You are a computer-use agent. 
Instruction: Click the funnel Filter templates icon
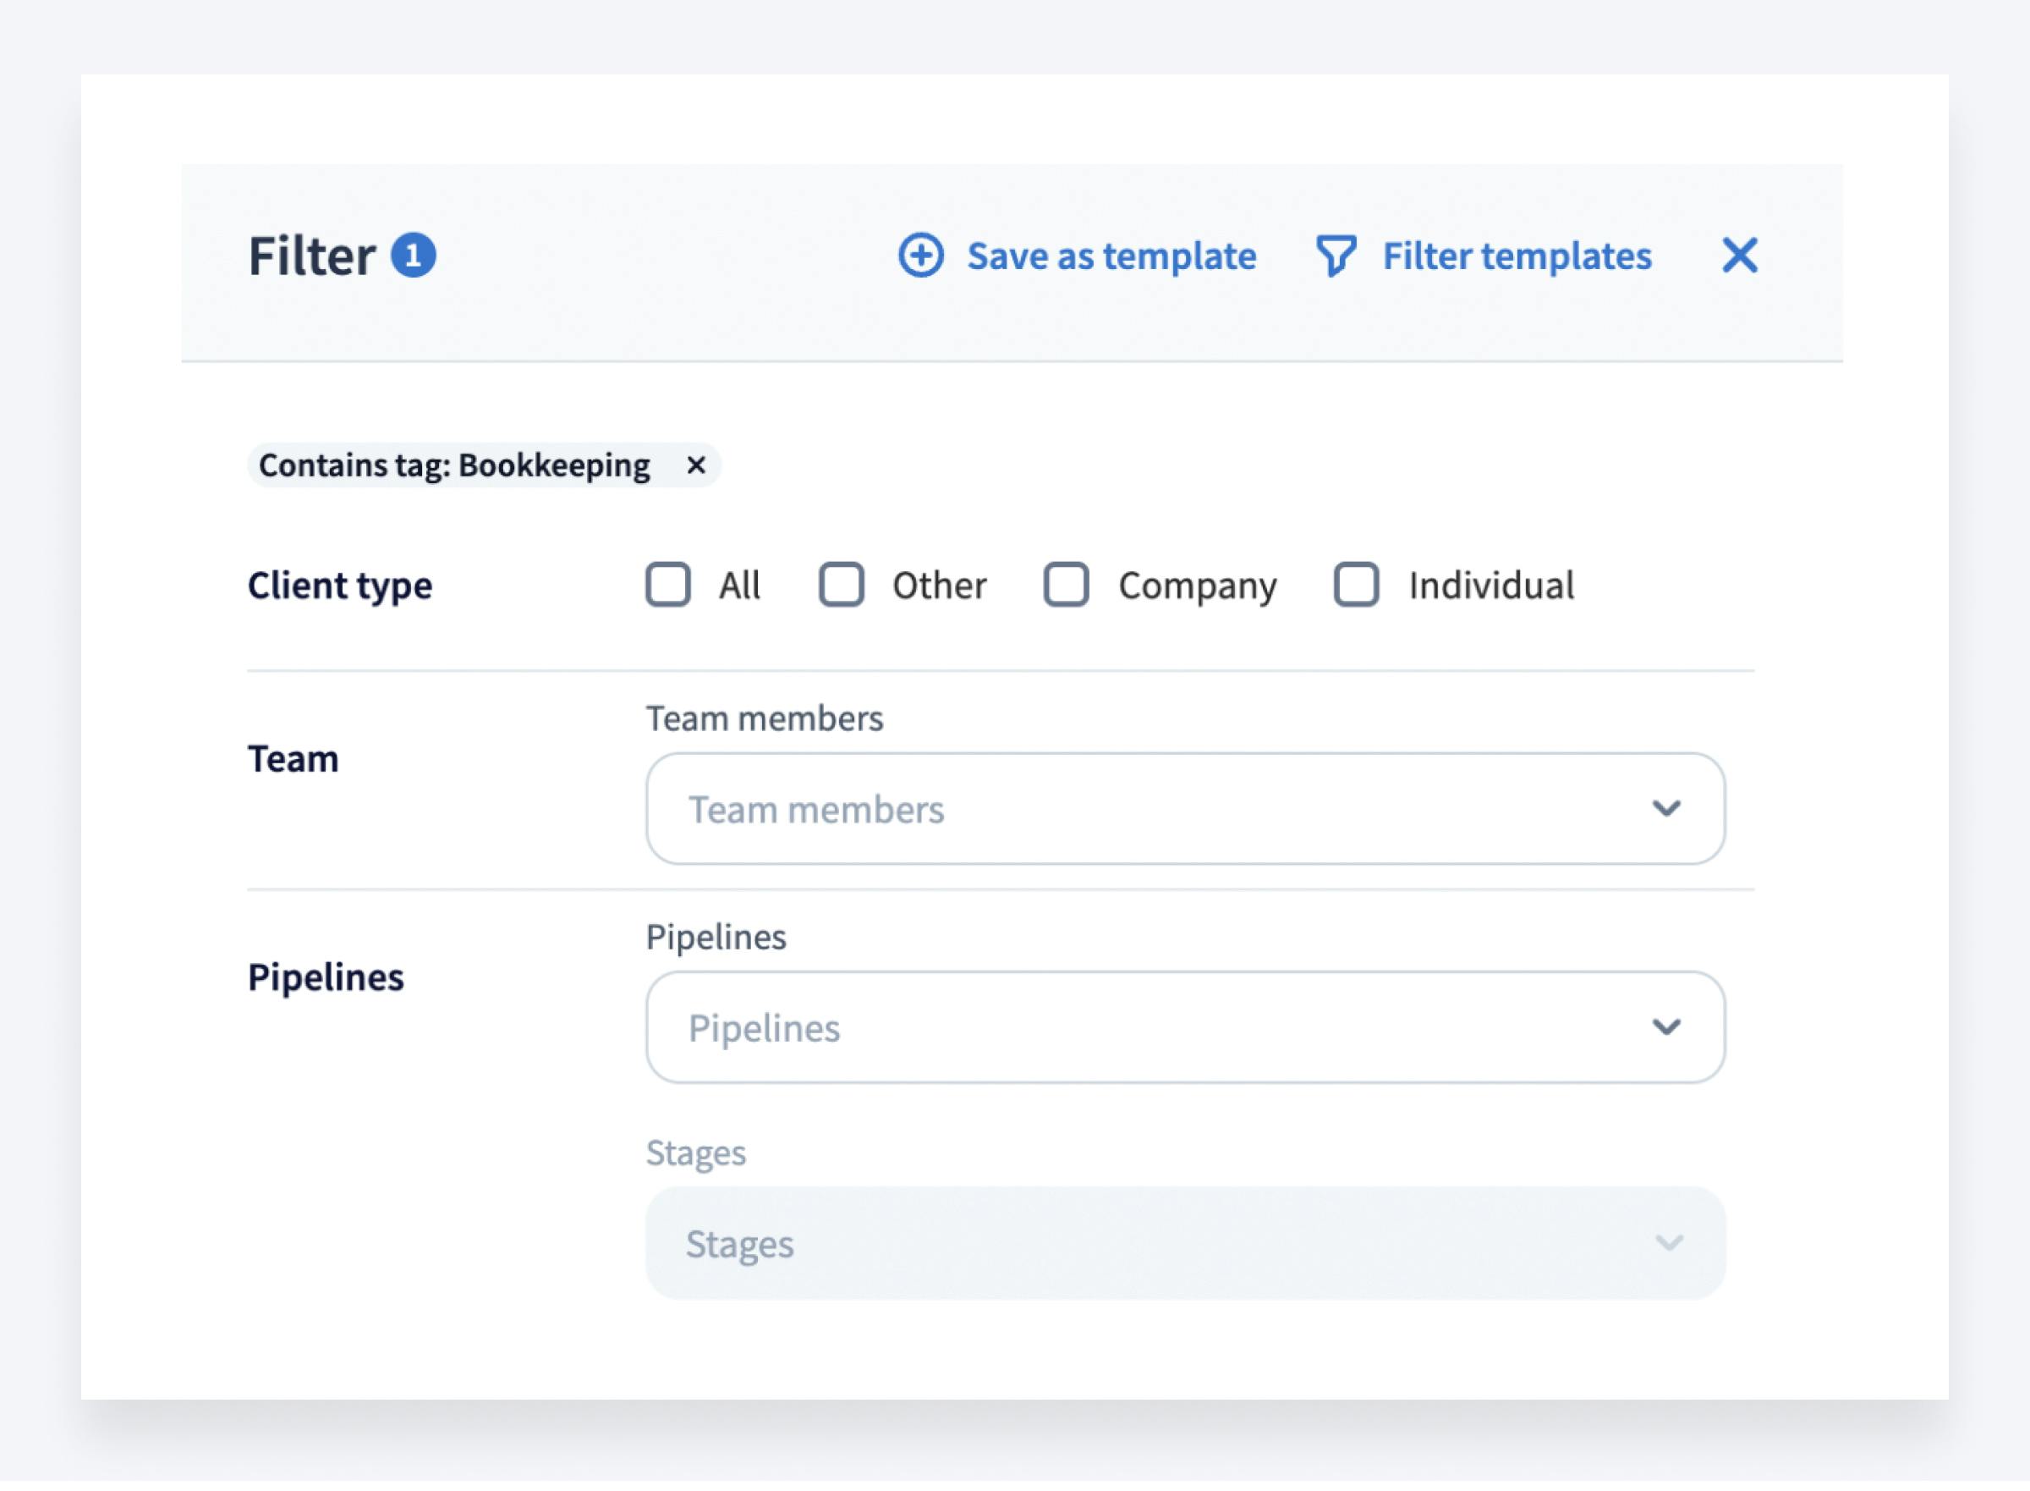1336,256
